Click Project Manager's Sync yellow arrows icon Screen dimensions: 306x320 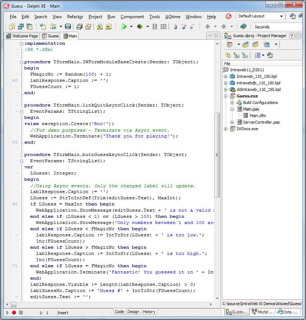[x=228, y=55]
